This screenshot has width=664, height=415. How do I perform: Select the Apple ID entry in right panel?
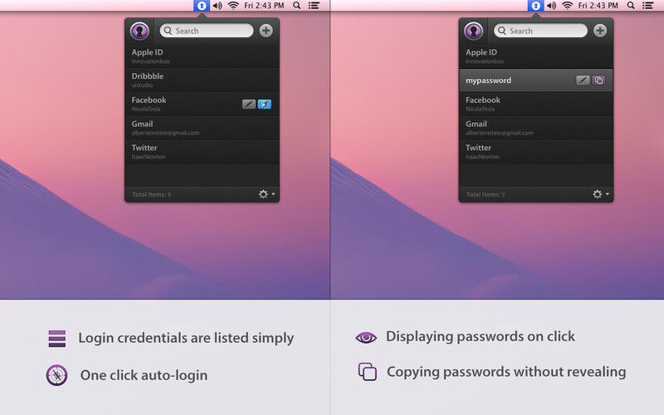click(x=536, y=56)
